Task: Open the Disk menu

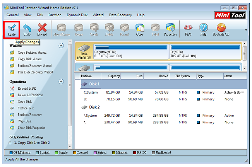Action: [x=40, y=15]
